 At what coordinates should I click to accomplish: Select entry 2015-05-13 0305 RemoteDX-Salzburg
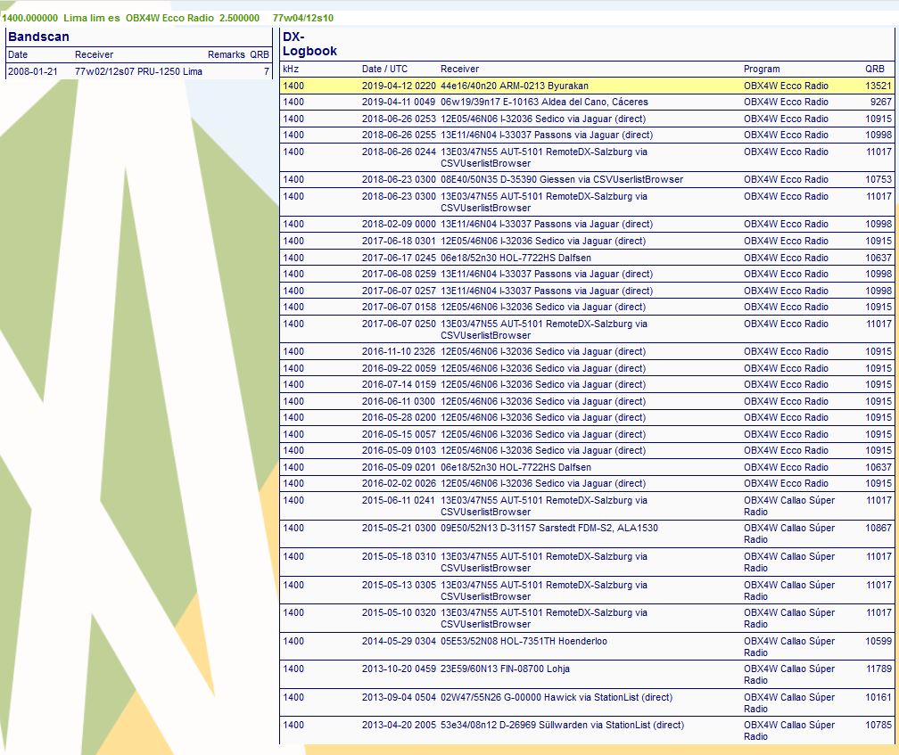(x=587, y=591)
